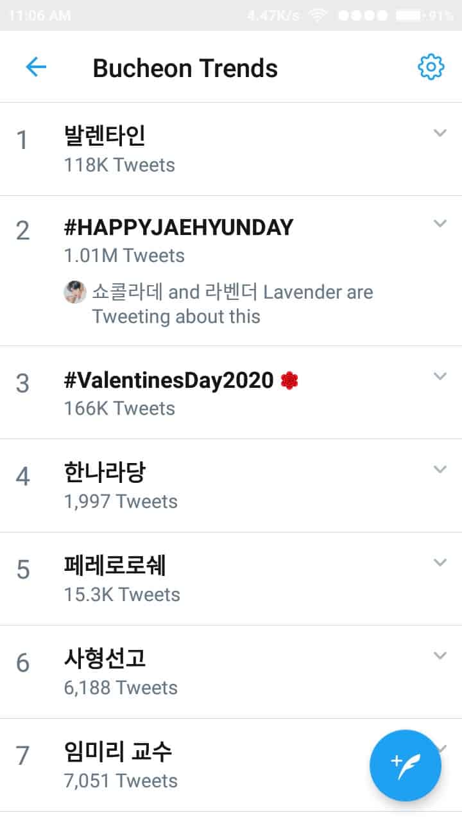Open the #HAPPYJAEHYUNDAY hashtag trend
462x822 pixels.
pos(178,227)
